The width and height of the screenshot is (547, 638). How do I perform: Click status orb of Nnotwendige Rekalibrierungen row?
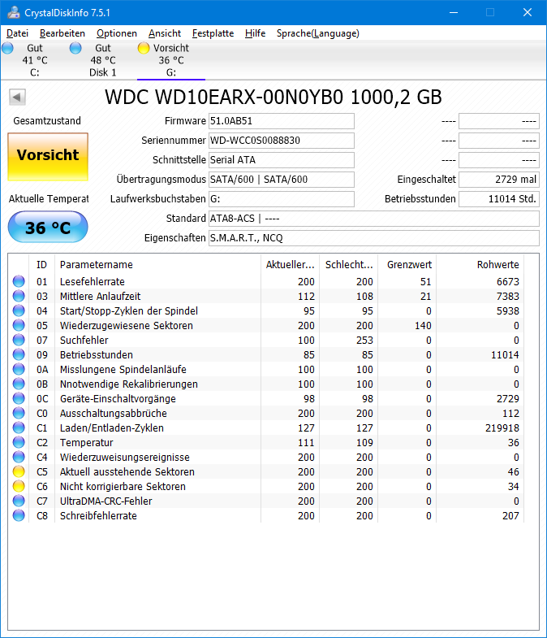click(19, 384)
